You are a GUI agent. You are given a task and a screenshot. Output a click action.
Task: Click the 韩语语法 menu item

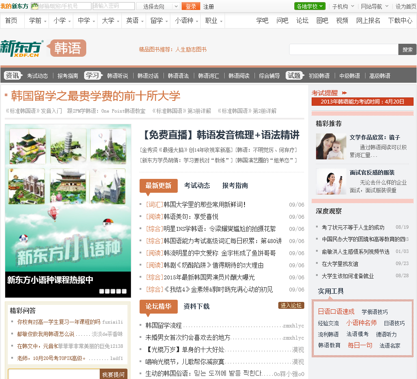(178, 76)
